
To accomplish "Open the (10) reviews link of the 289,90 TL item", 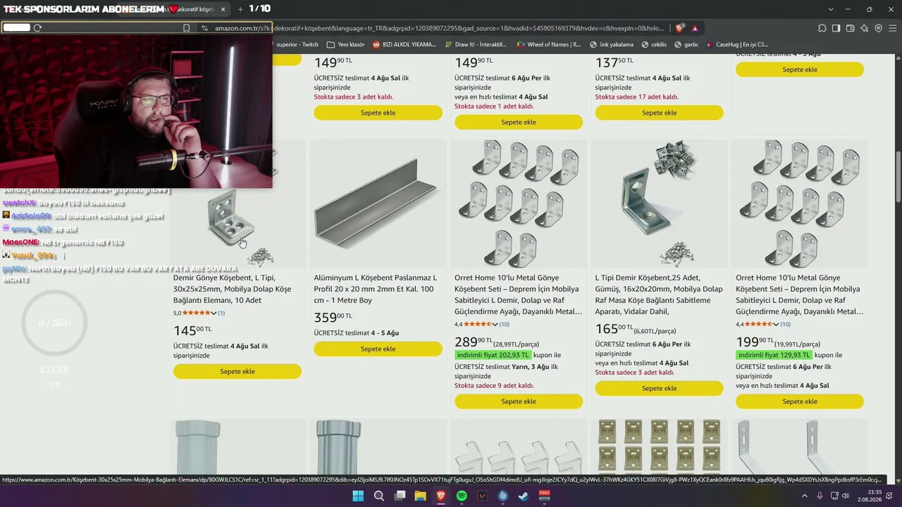I will click(x=505, y=324).
